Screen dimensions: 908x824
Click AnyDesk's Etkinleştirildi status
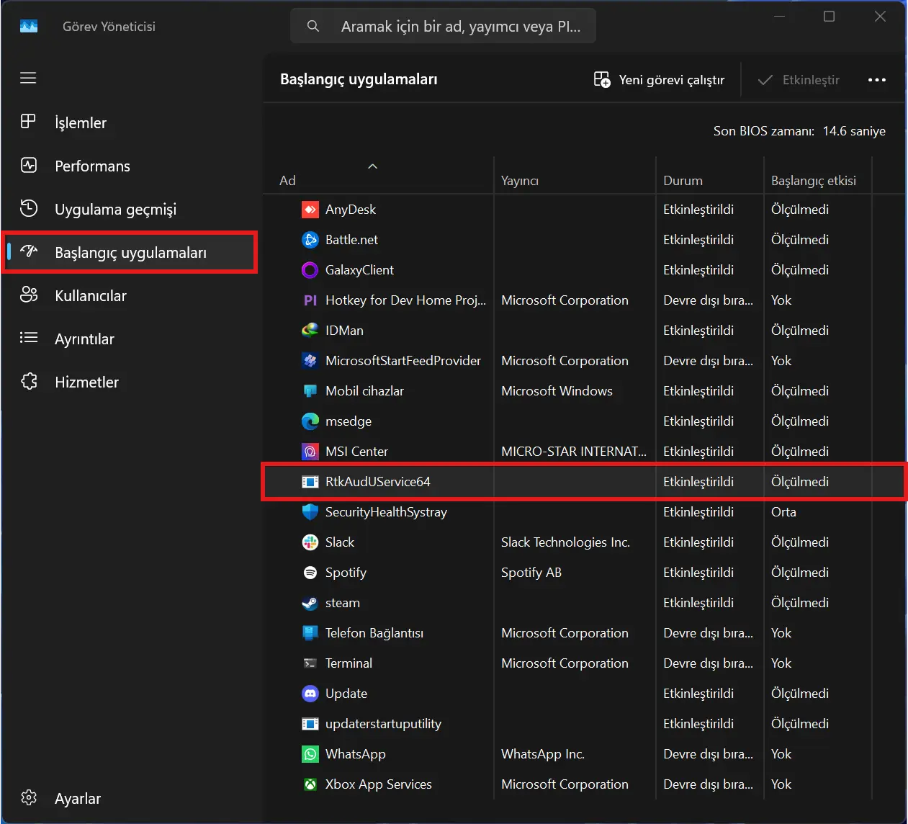point(698,210)
